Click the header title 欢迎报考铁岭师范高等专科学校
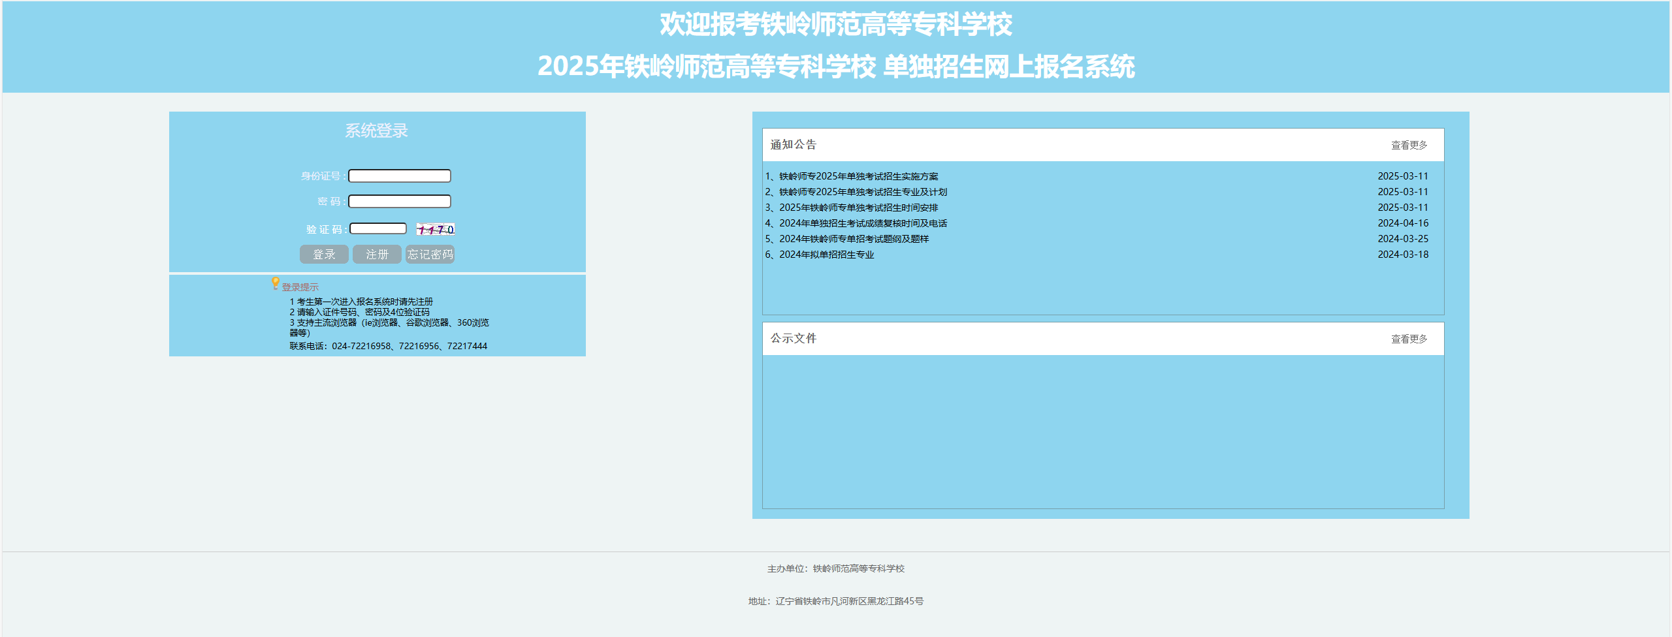 836,25
